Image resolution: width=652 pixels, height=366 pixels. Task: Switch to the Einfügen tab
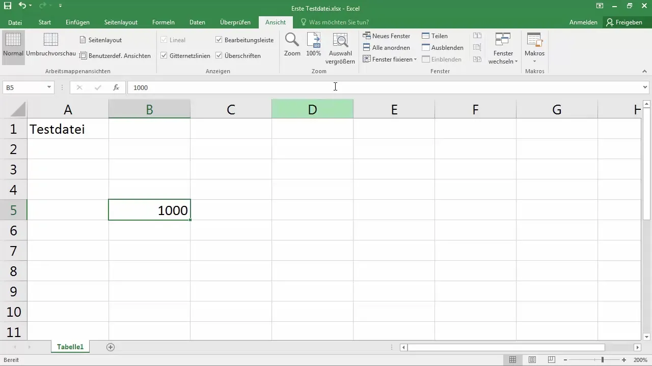click(x=77, y=22)
